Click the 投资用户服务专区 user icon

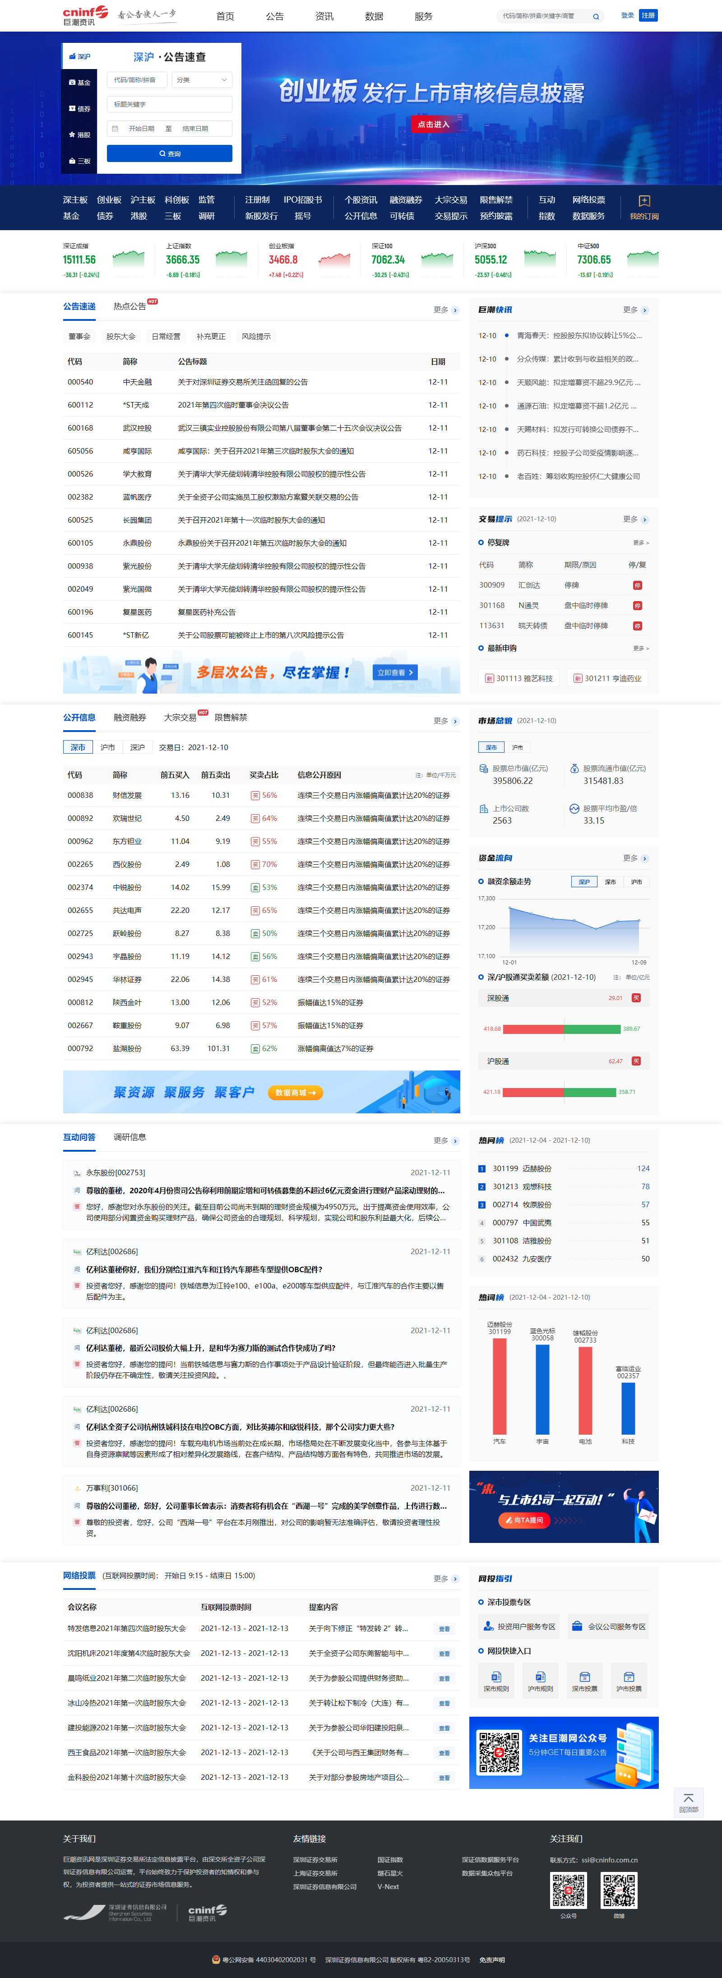click(x=488, y=1626)
